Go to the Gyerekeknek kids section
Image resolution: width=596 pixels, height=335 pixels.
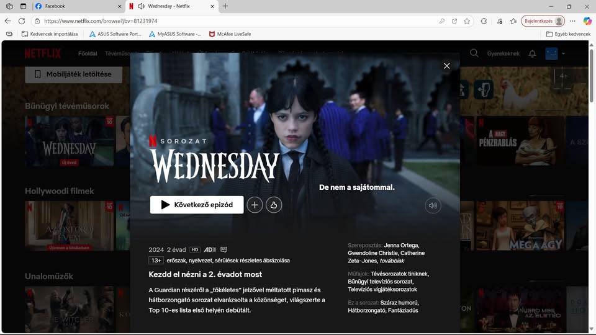tap(503, 53)
